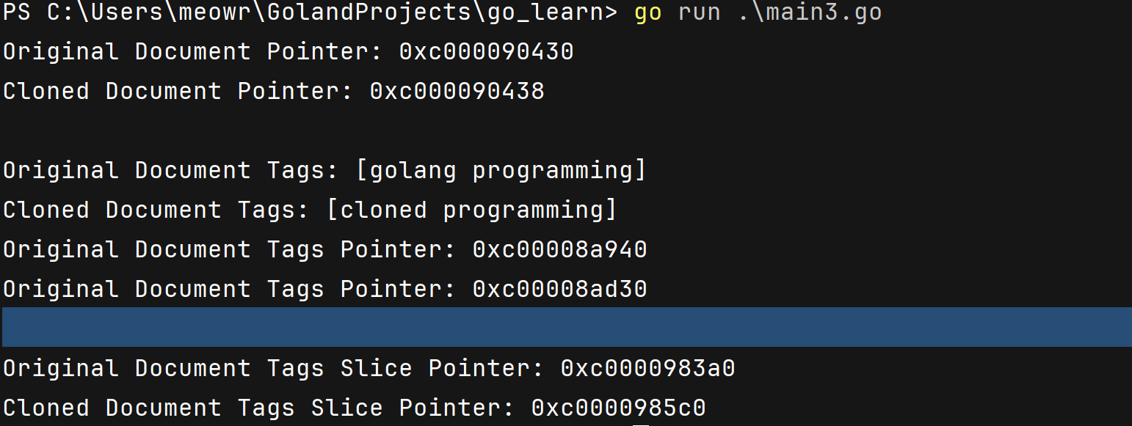
Task: Click the "Cloned Document Tags Slice Pointer:" label
Action: (x=258, y=408)
